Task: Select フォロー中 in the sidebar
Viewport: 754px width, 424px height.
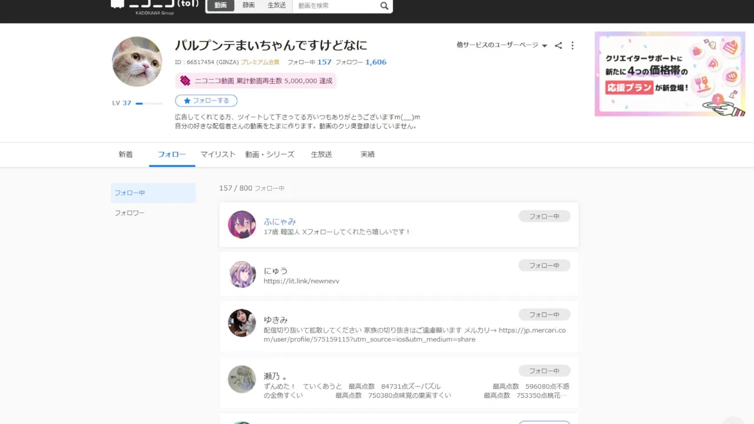Action: [x=153, y=193]
